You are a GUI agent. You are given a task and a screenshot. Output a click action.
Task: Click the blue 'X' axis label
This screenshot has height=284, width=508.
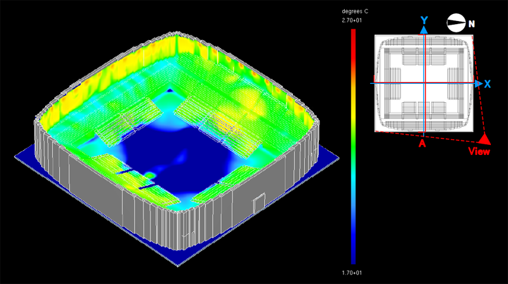pyautogui.click(x=487, y=85)
